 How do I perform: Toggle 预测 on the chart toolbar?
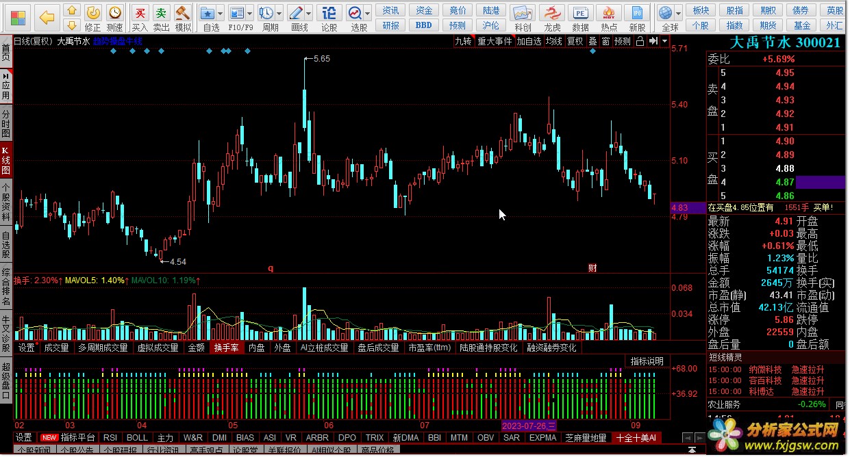[622, 41]
